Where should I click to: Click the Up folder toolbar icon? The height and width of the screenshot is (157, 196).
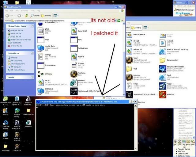click(27, 15)
